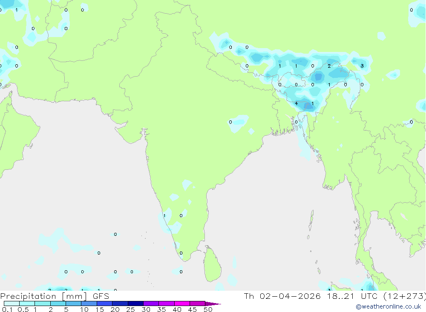Click the "0.1" legend scale label

7,309
